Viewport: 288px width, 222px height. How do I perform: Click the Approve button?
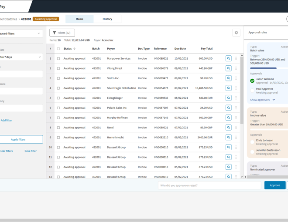274,185
